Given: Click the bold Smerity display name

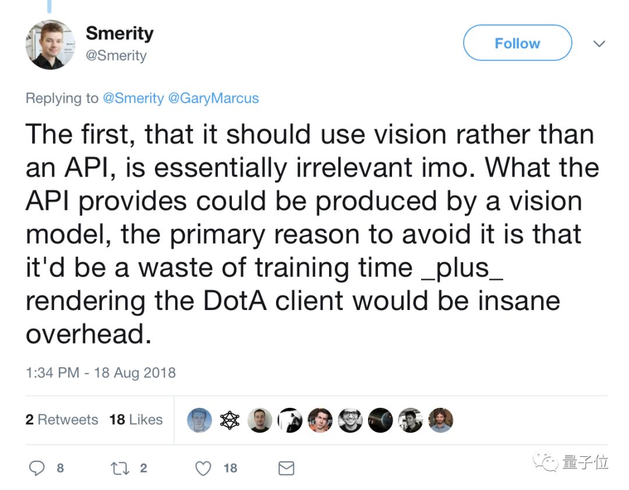Looking at the screenshot, I should [x=119, y=33].
